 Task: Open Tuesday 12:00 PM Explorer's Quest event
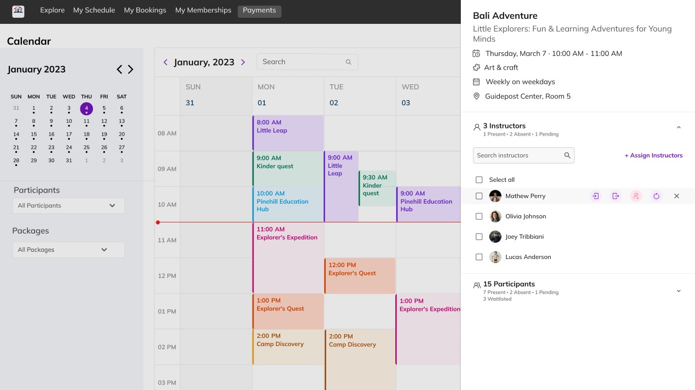coord(360,276)
